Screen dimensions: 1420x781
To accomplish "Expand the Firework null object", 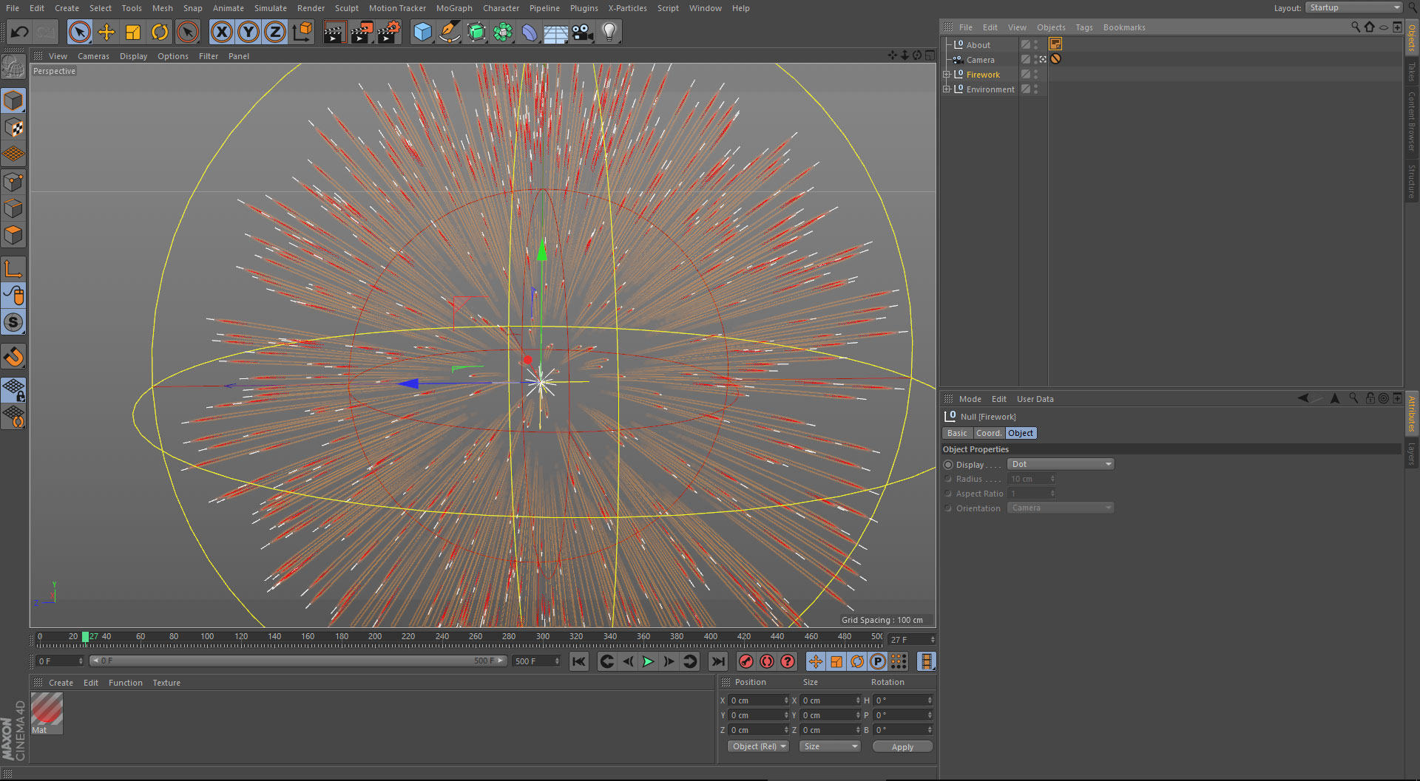I will coord(946,75).
